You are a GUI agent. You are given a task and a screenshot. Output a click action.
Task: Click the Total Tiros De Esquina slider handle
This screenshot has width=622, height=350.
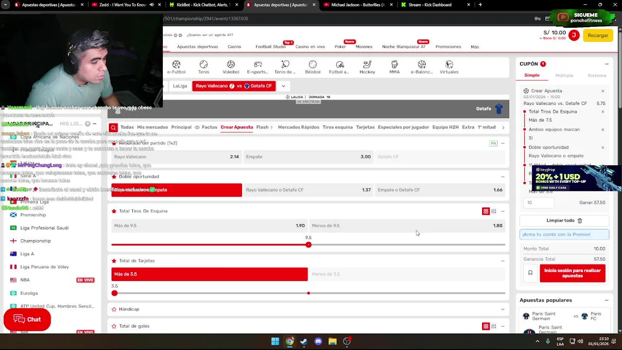[x=308, y=245]
